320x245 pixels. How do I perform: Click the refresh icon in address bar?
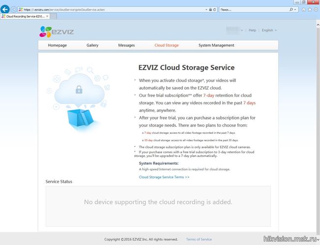(214, 10)
